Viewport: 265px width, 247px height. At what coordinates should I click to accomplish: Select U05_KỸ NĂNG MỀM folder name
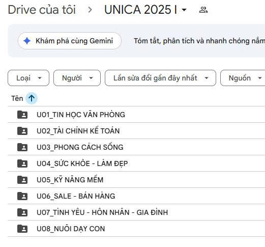tap(70, 180)
